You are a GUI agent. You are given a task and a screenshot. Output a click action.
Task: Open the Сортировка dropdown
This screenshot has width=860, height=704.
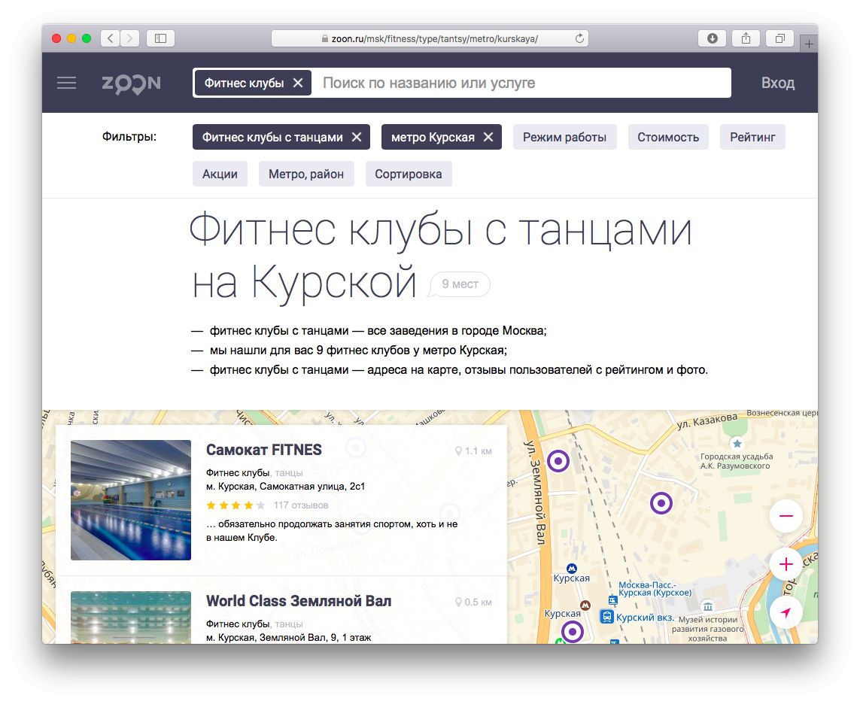(x=408, y=174)
